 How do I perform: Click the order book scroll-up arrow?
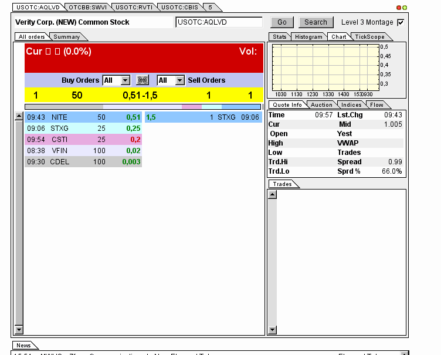click(19, 117)
